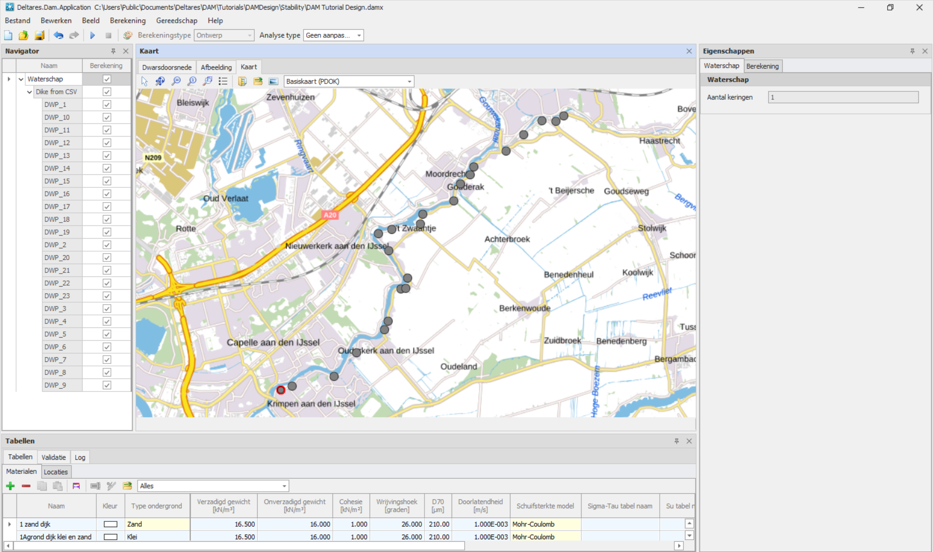Viewport: 933px width, 552px height.
Task: Toggle the Dike from CSV checkbox
Action: click(x=107, y=92)
